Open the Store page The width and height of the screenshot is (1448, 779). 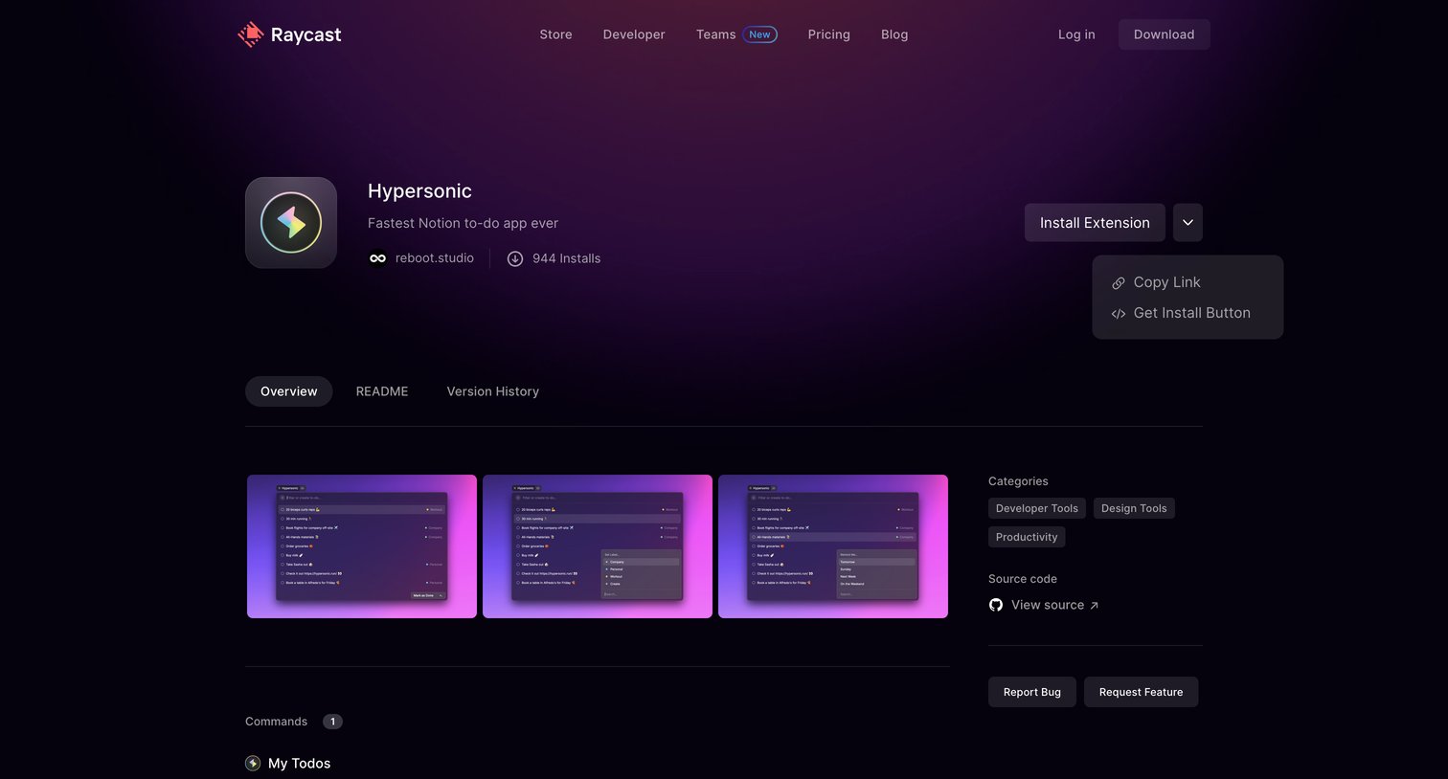[555, 34]
